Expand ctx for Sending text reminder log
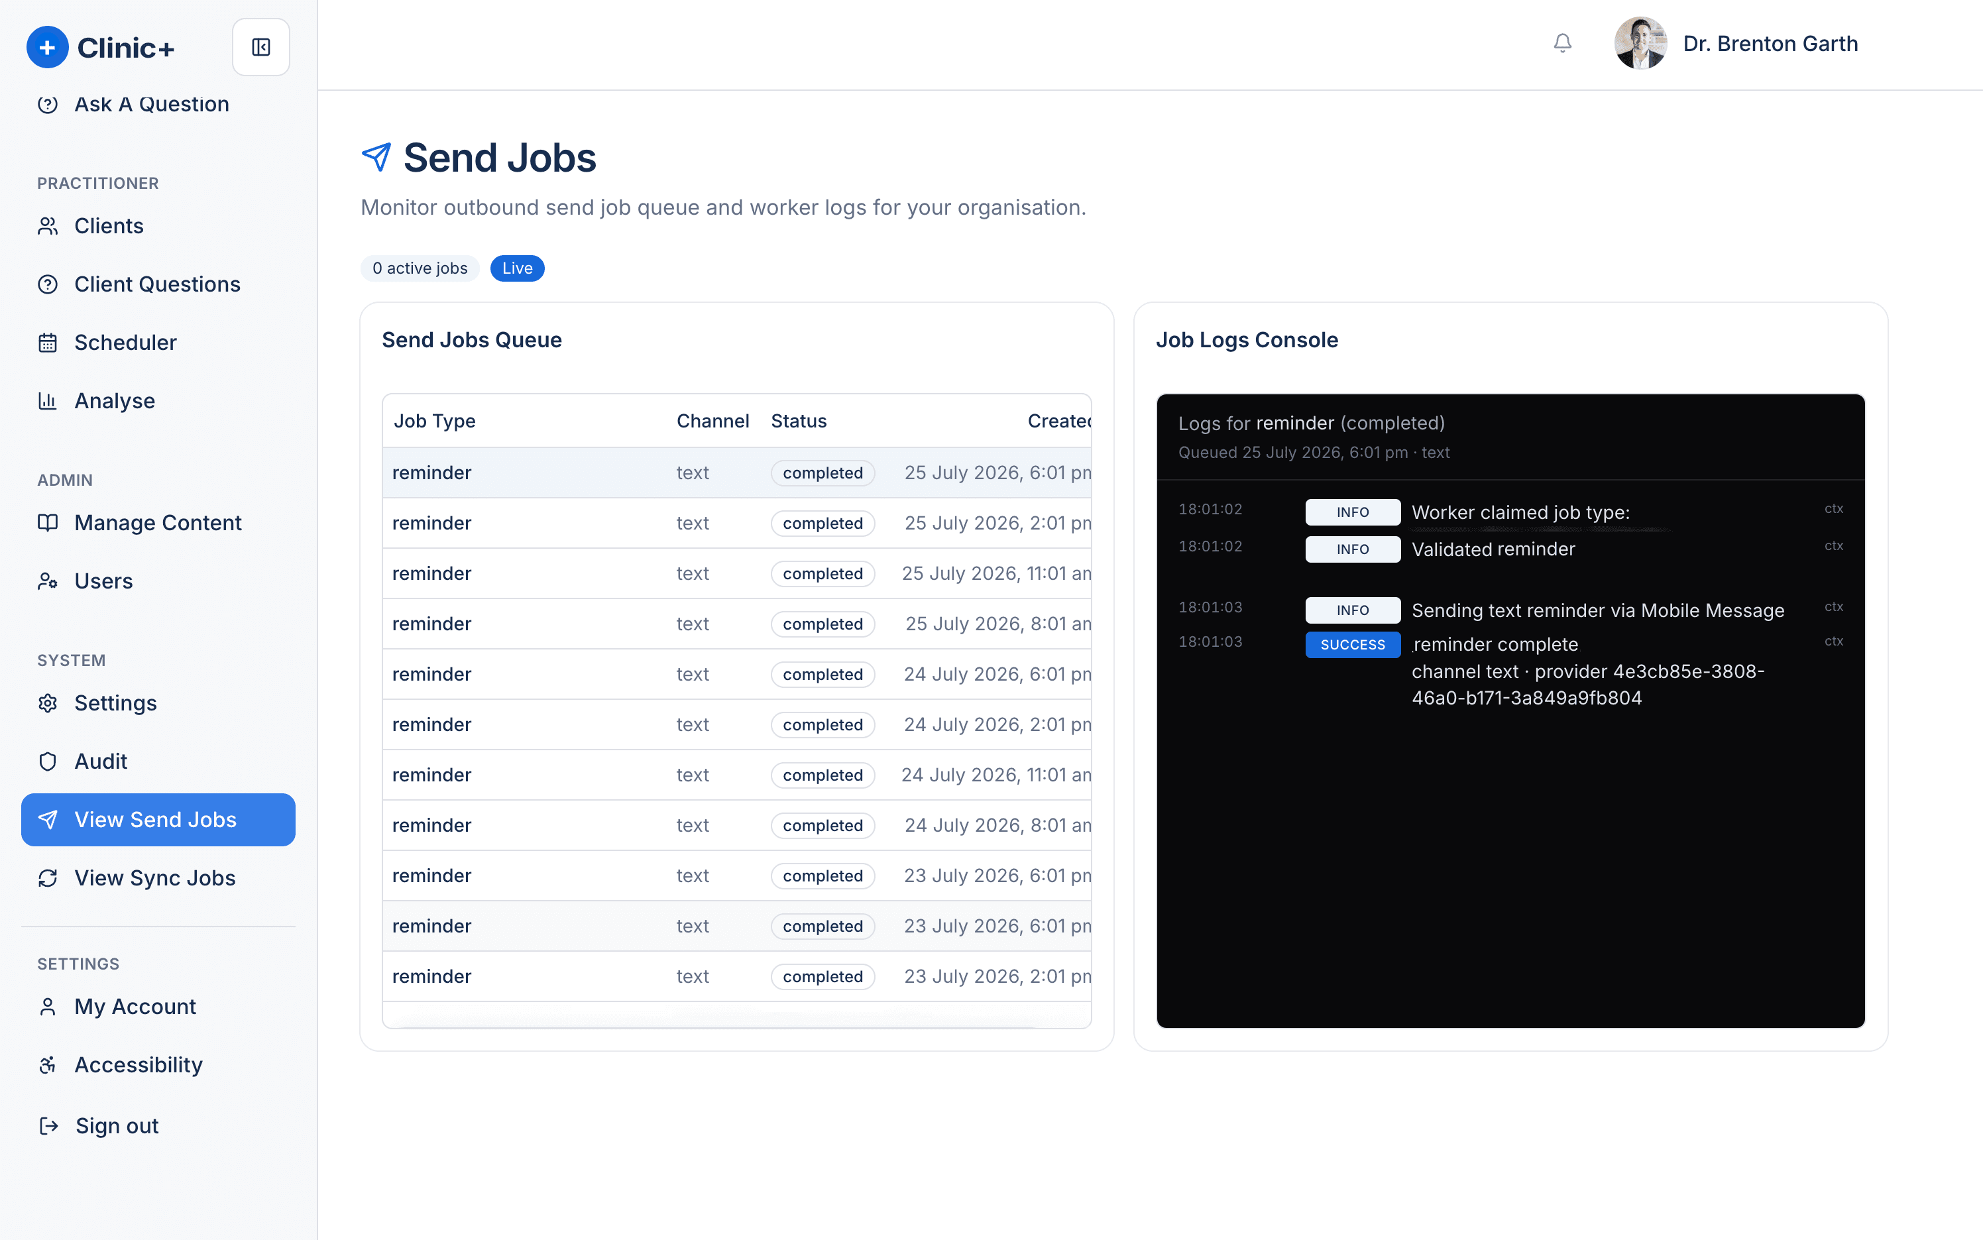1983x1240 pixels. point(1834,607)
